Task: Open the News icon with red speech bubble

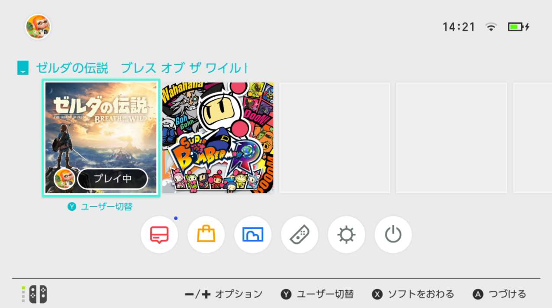Action: 159,235
